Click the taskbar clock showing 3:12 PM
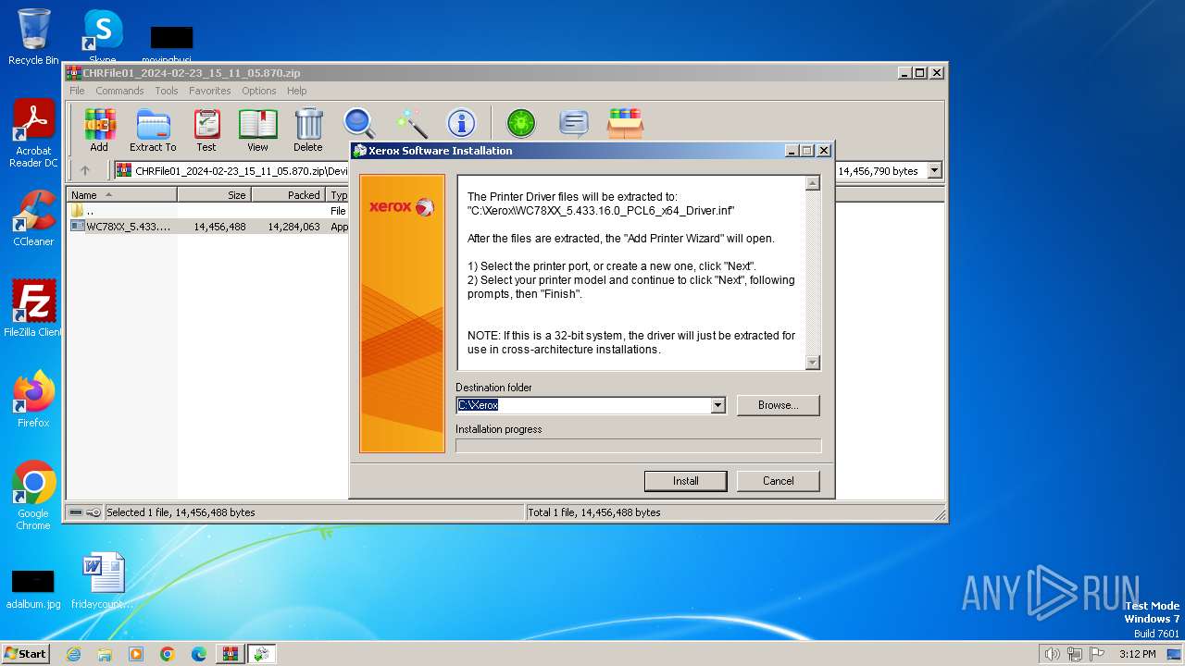 pos(1137,654)
